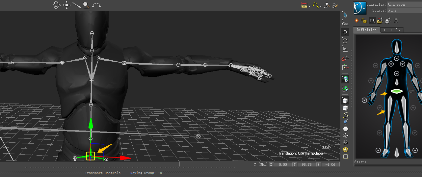Screen dimensions: 422x177
Task: Select the Zoom magnifier view tool
Action: click(86, 5)
